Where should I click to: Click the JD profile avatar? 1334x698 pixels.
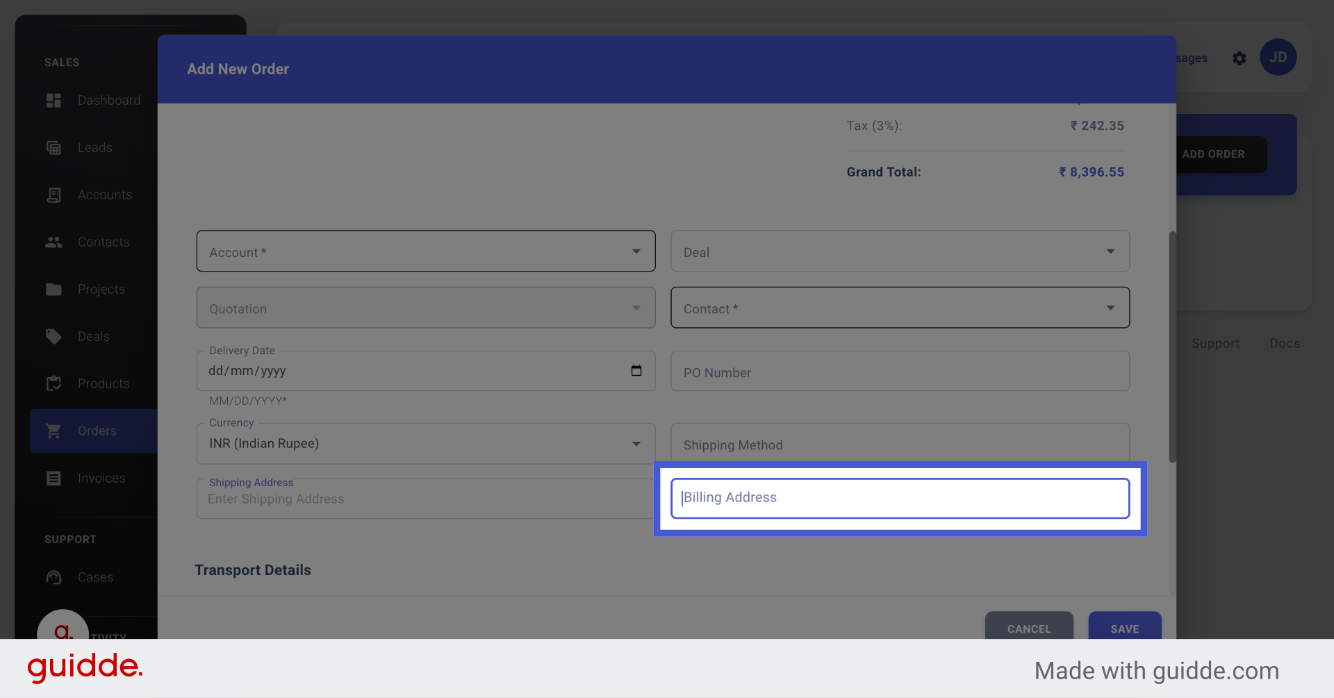tap(1278, 57)
